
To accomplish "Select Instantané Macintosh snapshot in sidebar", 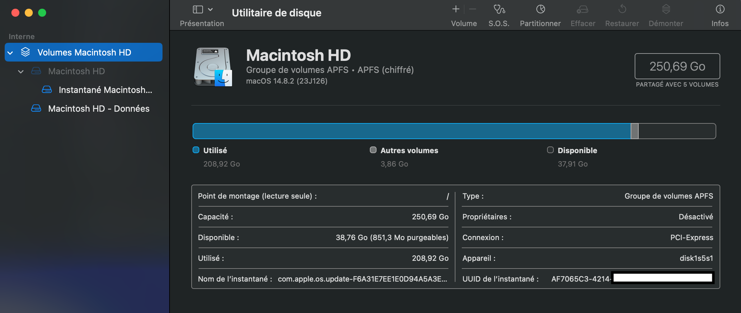I will 105,90.
